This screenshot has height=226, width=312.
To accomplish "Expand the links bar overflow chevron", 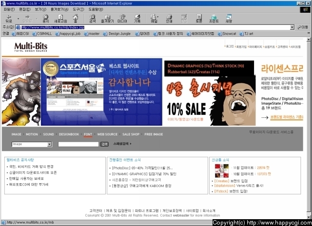I will (x=309, y=33).
